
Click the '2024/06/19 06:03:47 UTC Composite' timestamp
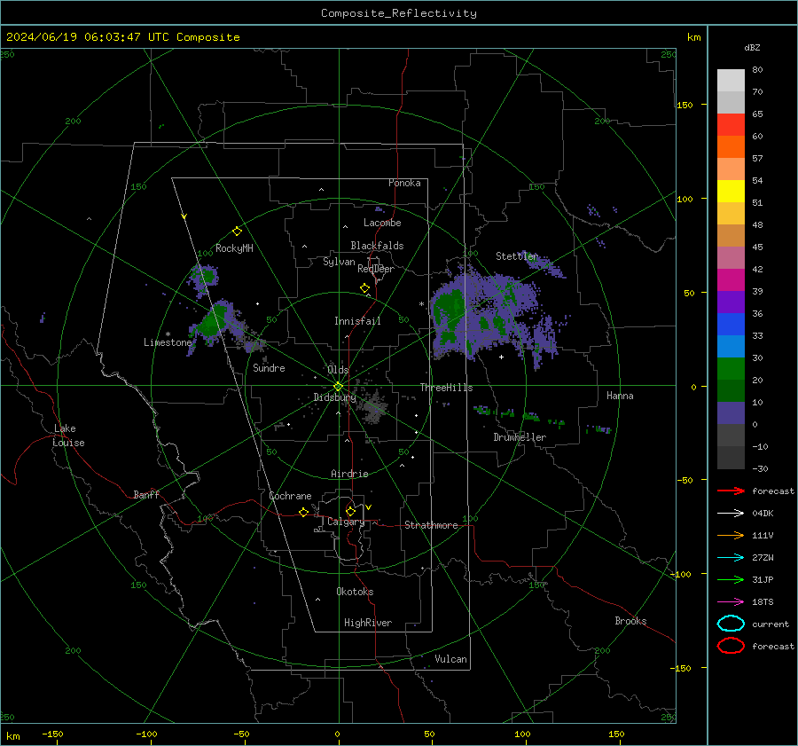point(122,37)
